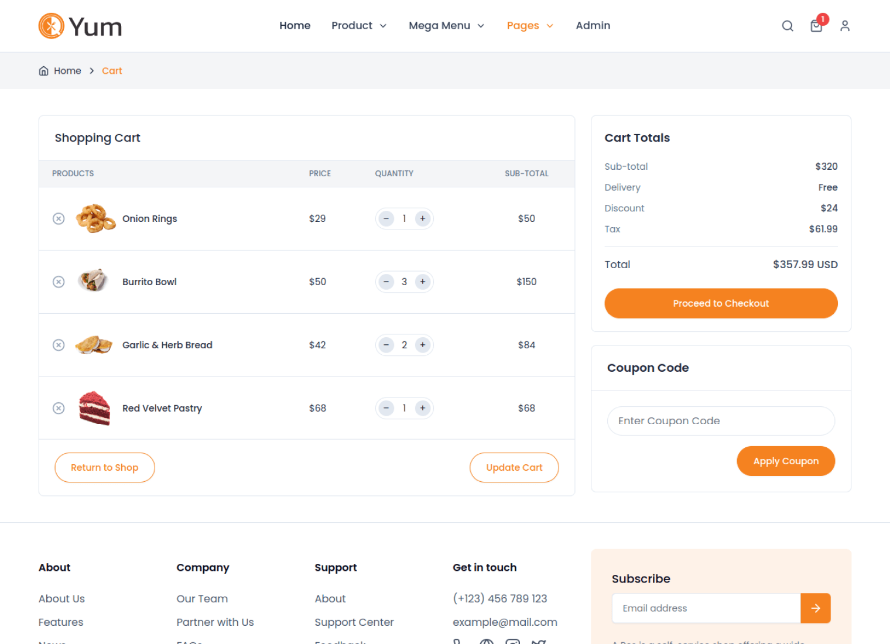Increase Garlic & Herb Bread quantity

coord(422,345)
